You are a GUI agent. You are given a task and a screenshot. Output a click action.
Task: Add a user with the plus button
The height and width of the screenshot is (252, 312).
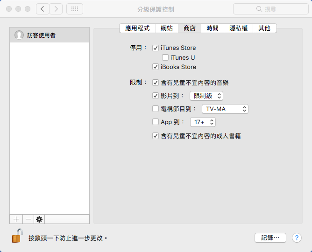tap(16, 219)
